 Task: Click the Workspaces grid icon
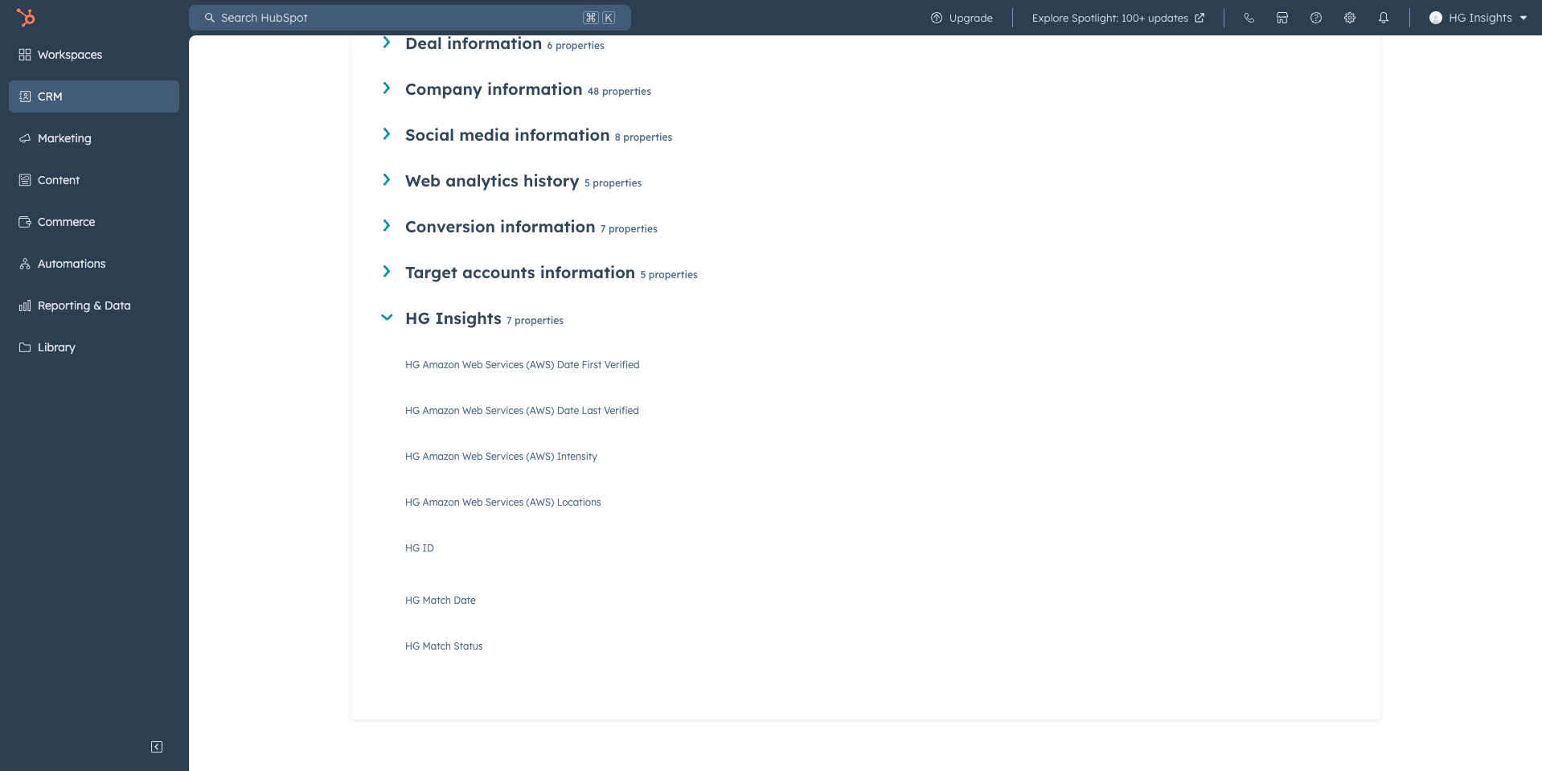point(25,55)
